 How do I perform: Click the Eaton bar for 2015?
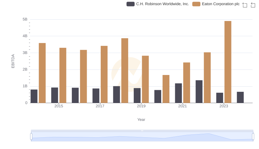pyautogui.click(x=63, y=76)
